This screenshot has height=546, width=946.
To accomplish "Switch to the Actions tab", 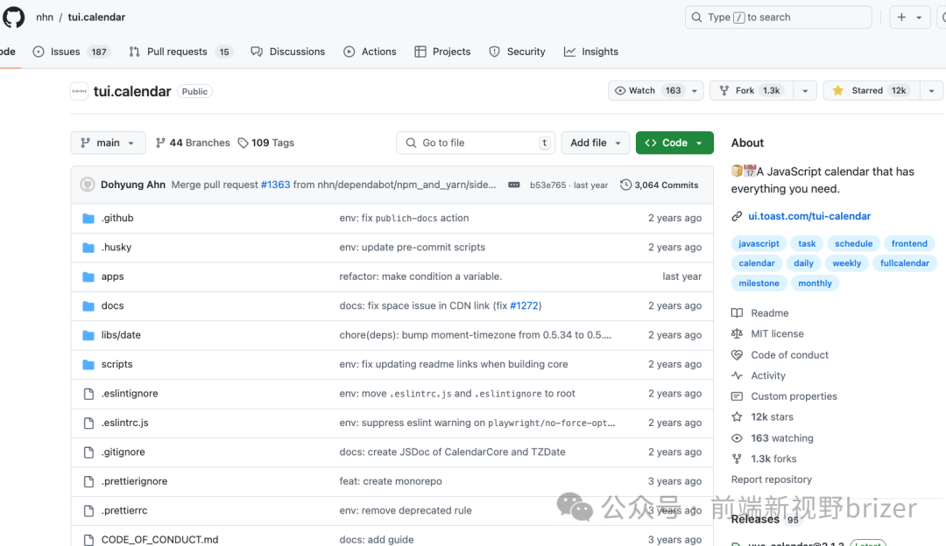I will [370, 52].
